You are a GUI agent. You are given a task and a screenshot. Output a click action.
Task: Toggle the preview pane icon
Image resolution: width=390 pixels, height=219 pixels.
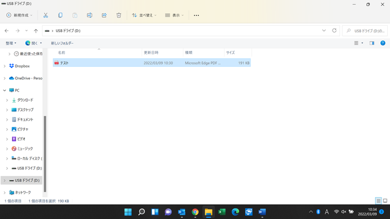(372, 43)
